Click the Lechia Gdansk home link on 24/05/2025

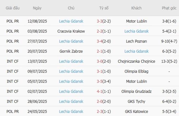(71, 112)
